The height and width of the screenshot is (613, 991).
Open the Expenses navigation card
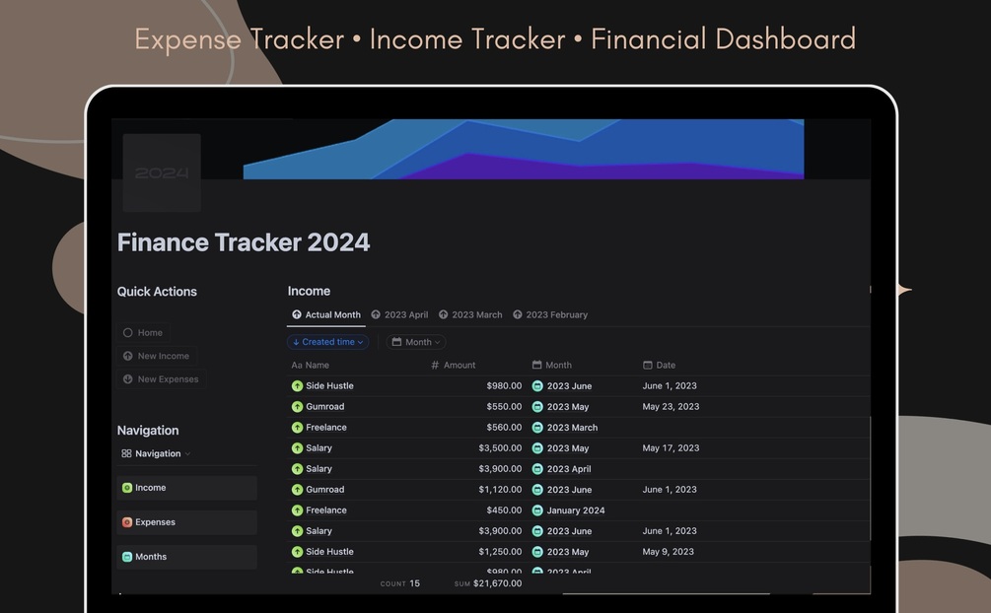pos(187,522)
